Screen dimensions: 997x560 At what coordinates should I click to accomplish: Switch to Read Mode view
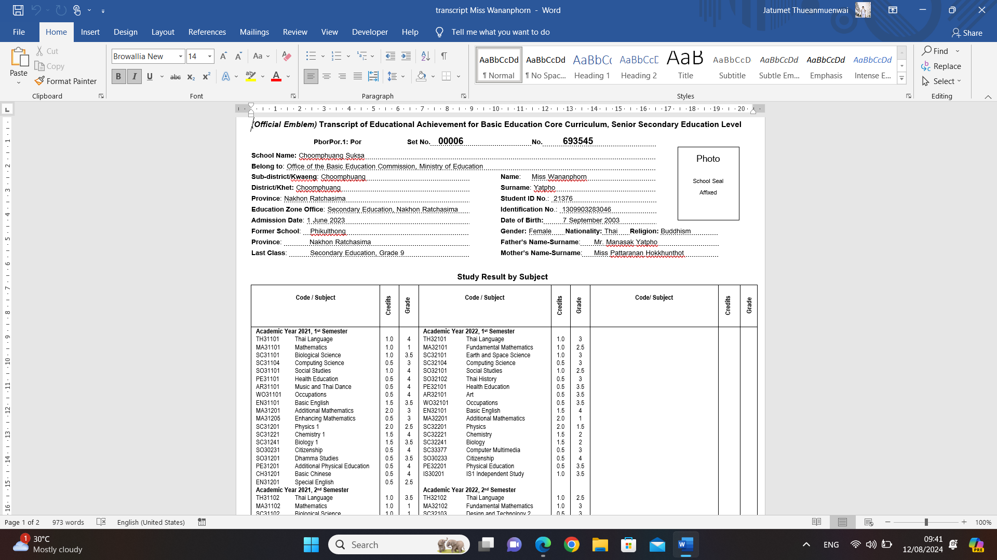817,522
